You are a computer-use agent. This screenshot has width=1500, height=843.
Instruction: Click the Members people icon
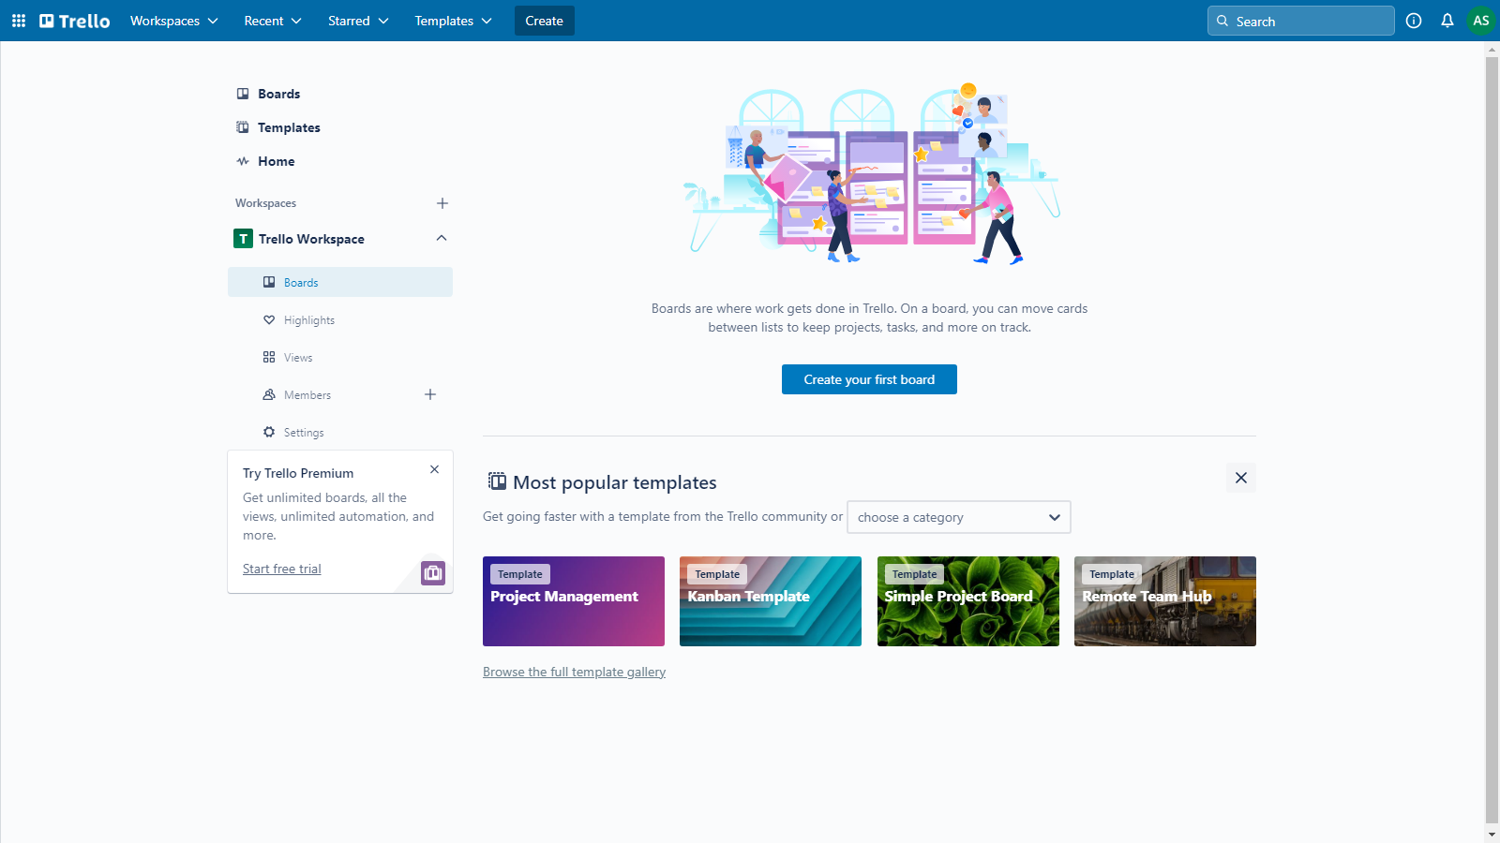(x=269, y=395)
